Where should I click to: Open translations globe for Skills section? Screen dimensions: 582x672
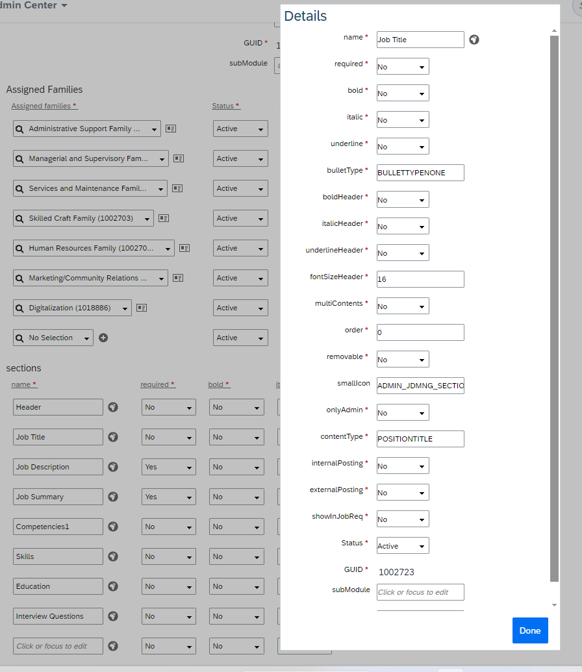pyautogui.click(x=113, y=556)
